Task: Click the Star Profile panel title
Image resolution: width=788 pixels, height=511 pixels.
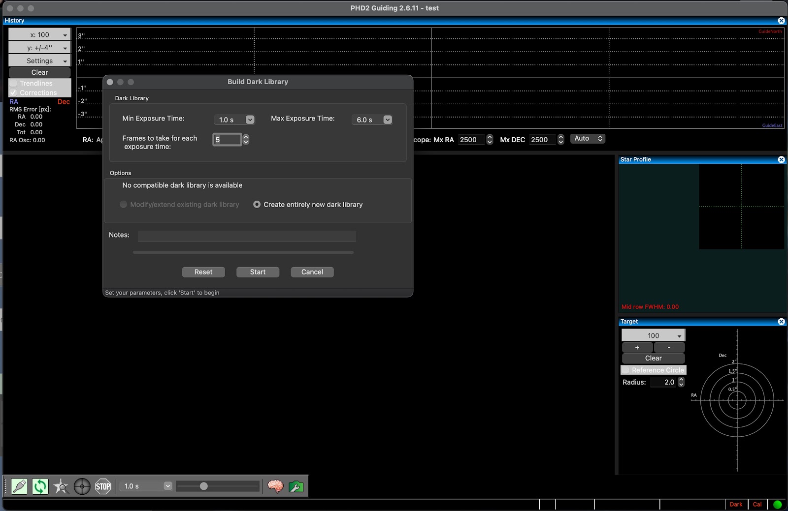Action: click(635, 159)
